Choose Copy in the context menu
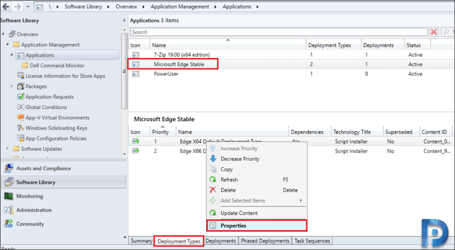Screen dimensions: 455x250 (x=257, y=169)
